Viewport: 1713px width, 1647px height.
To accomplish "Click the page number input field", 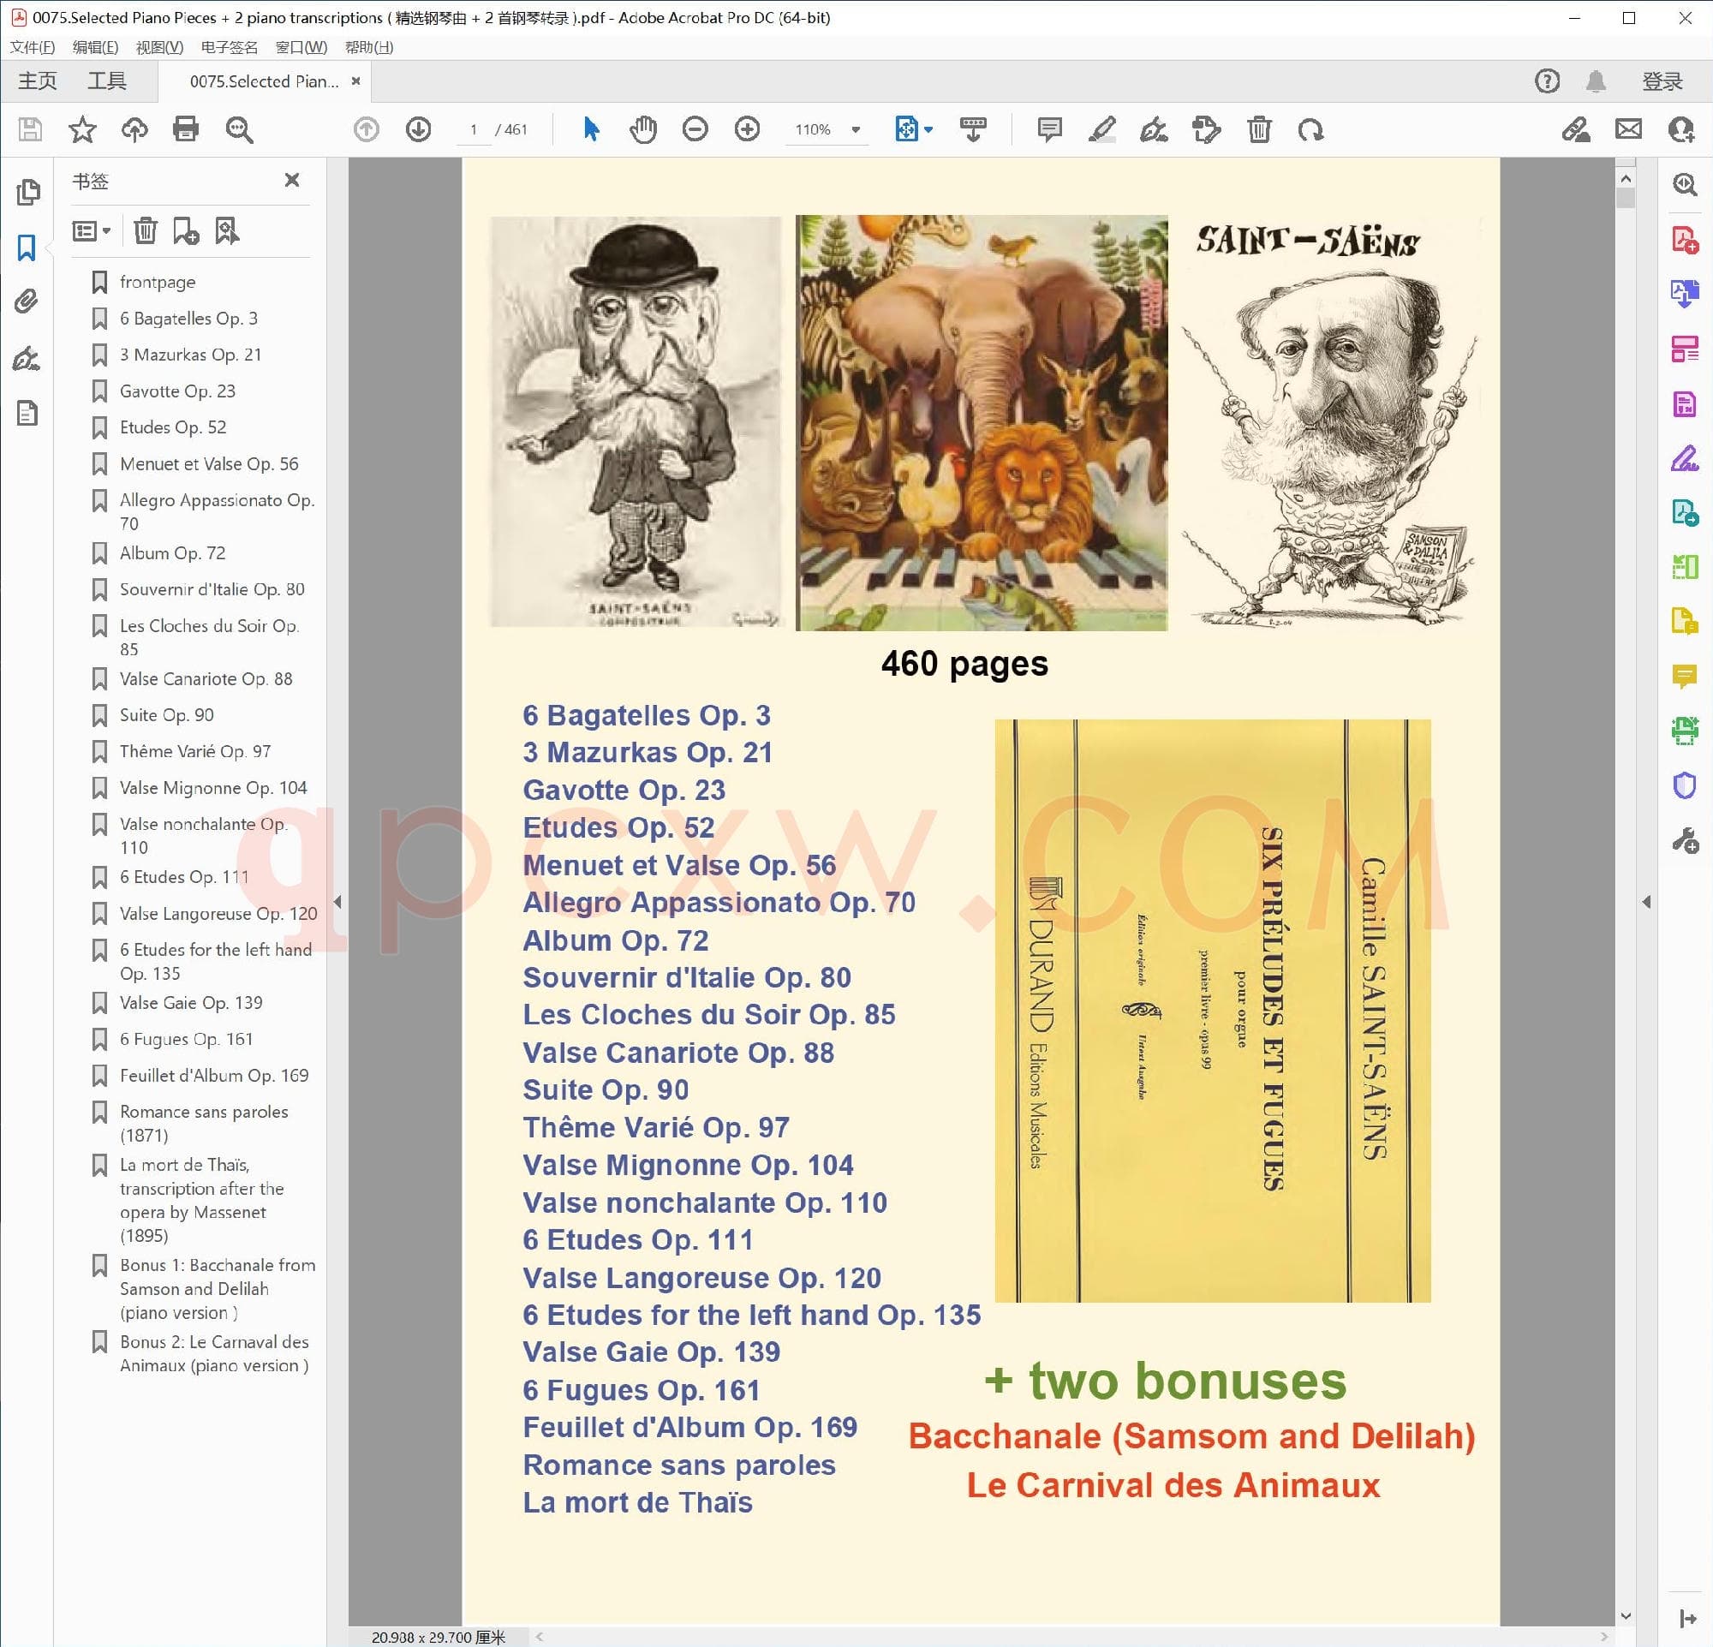I will (x=474, y=129).
